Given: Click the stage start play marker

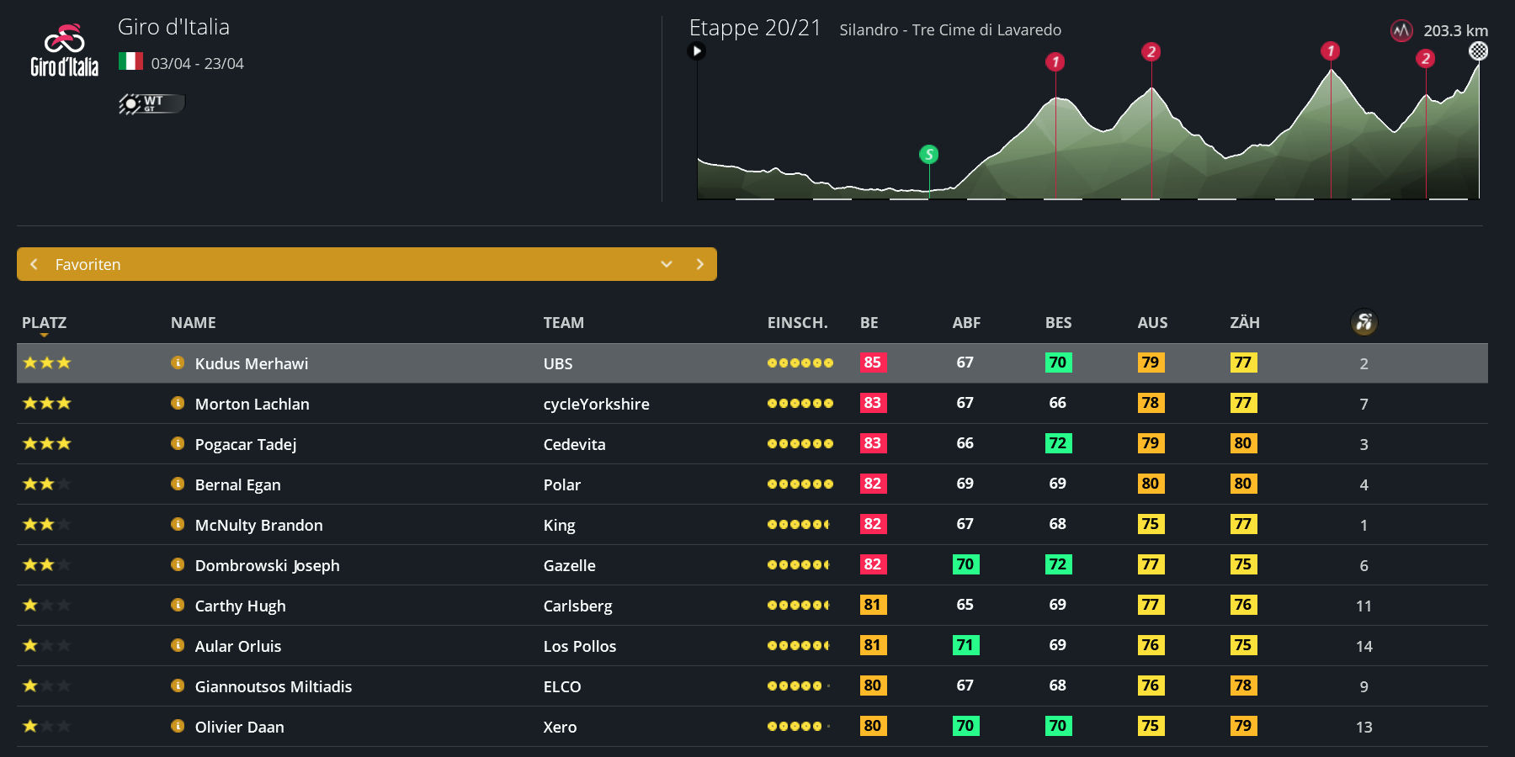Looking at the screenshot, I should click(x=697, y=51).
